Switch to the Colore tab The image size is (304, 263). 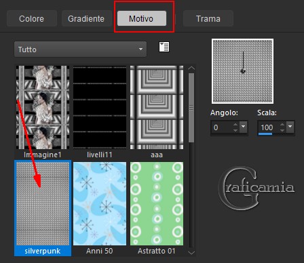pos(31,18)
